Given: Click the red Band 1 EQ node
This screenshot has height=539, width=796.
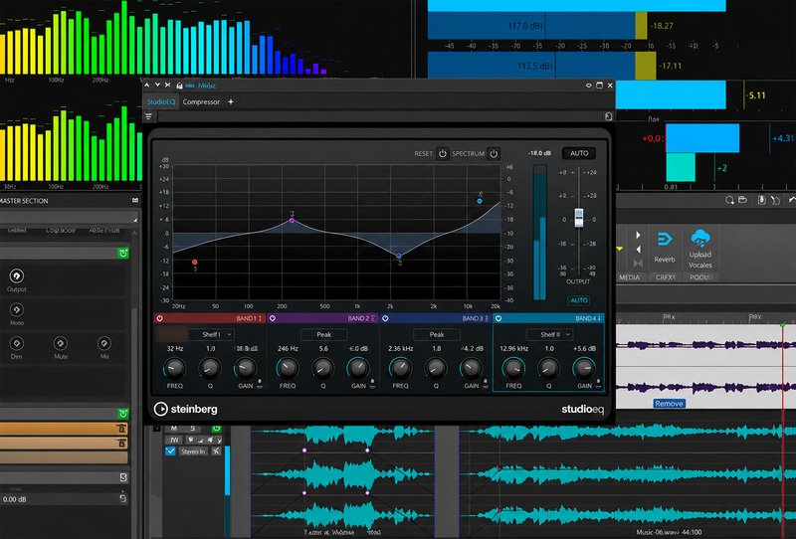Looking at the screenshot, I should [x=194, y=263].
